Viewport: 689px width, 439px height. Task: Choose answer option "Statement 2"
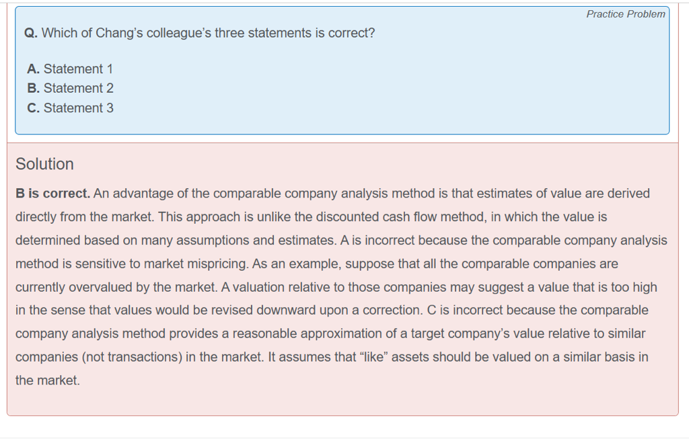(x=71, y=88)
